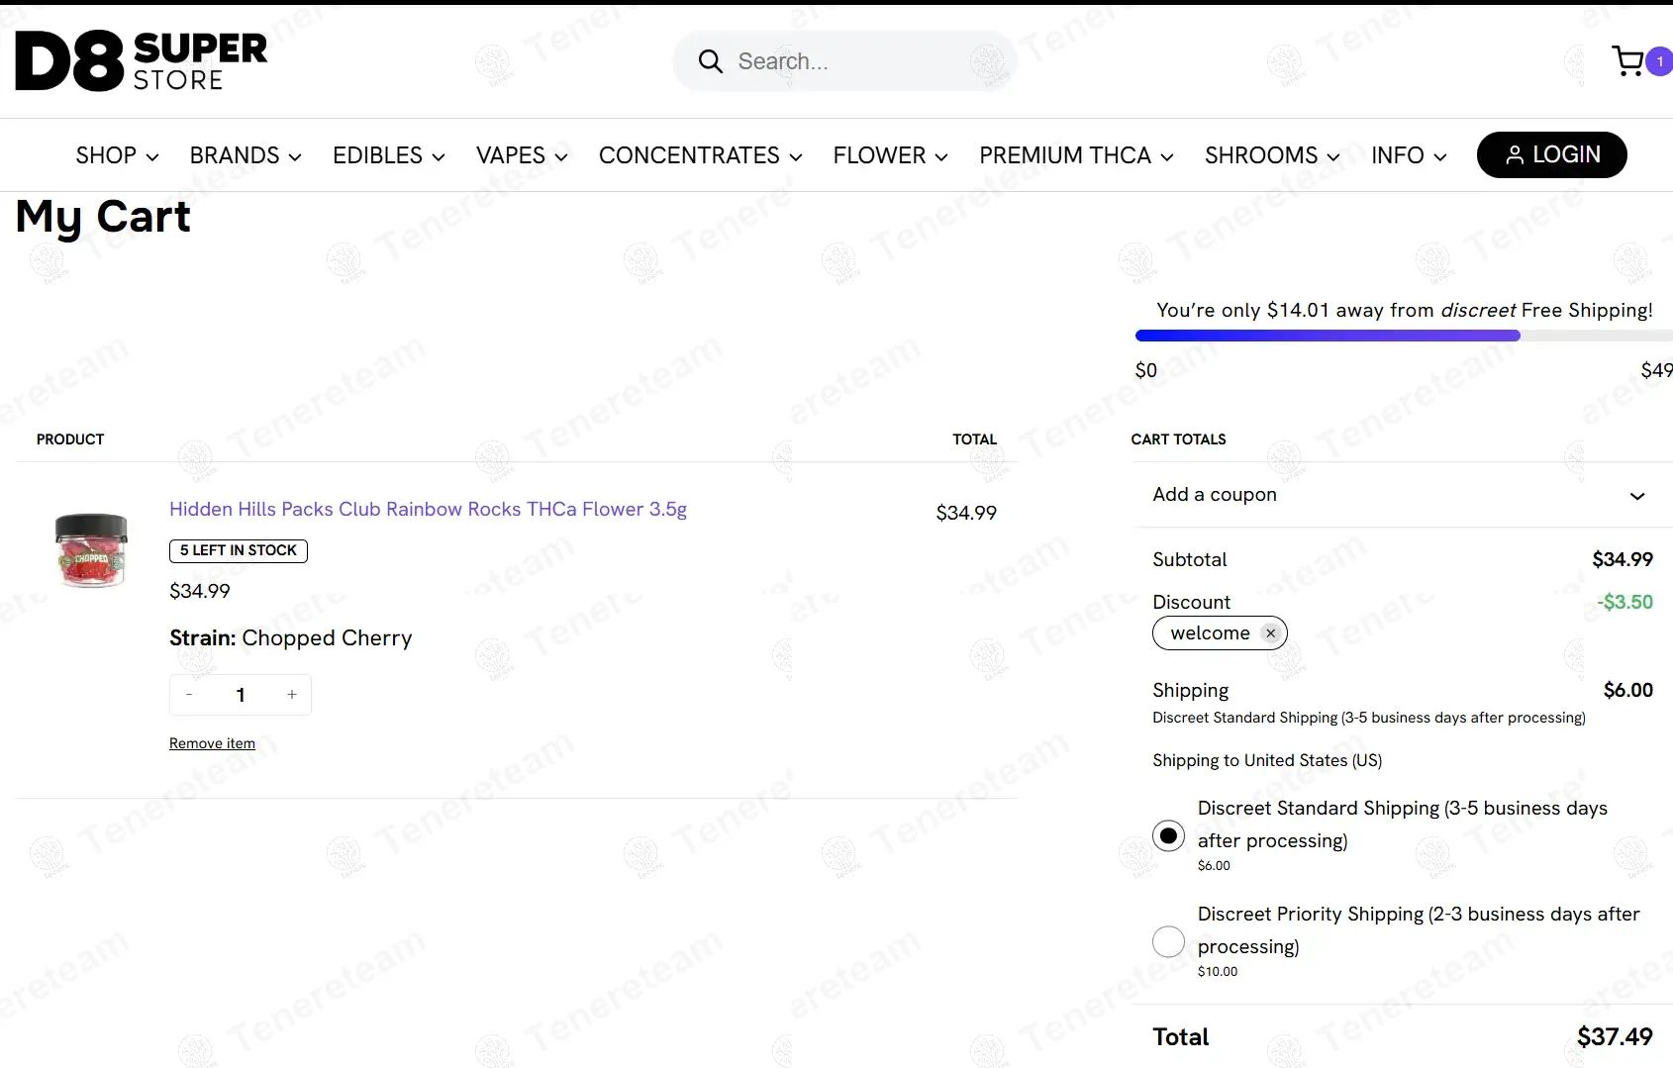Viewport: 1673px width, 1068px height.
Task: Open the FLOWER dropdown menu
Action: (890, 155)
